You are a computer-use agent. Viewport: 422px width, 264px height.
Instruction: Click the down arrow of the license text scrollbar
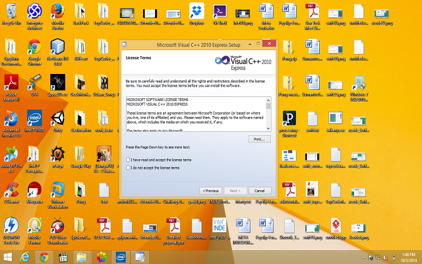268,129
